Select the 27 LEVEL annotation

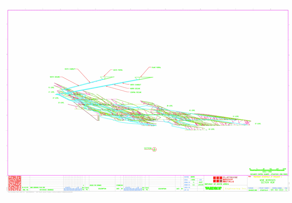point(56,98)
